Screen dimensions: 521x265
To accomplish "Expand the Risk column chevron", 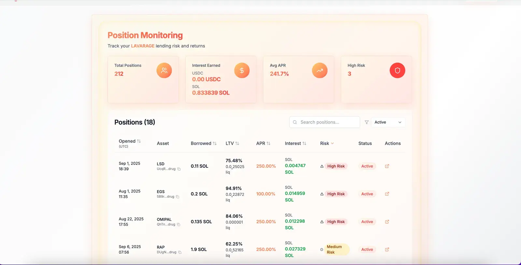I will point(332,143).
